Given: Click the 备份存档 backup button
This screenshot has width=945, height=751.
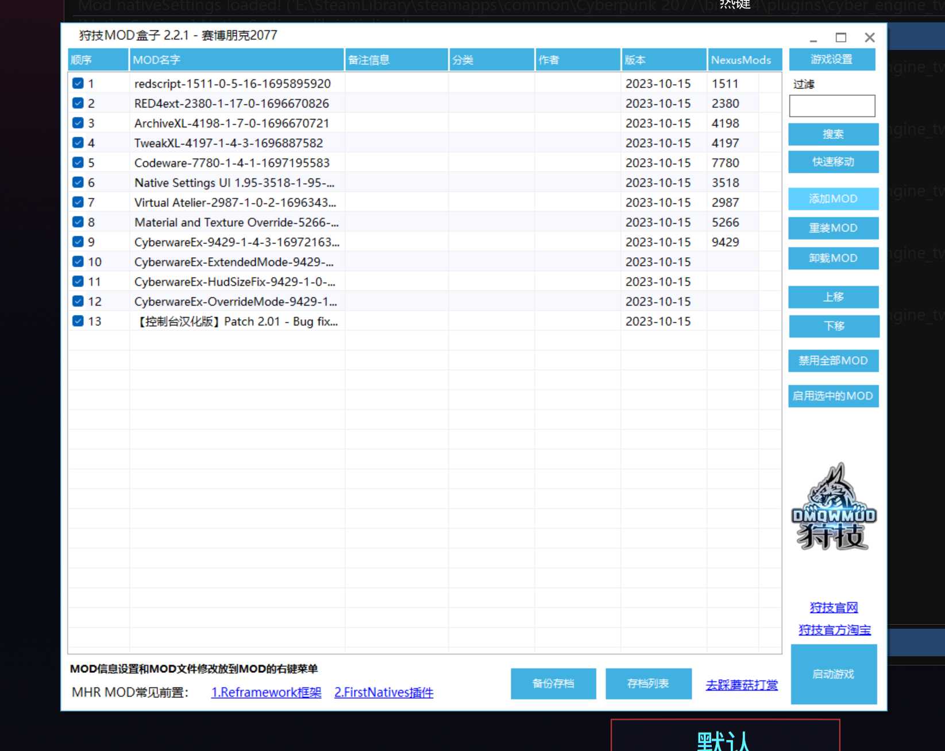Looking at the screenshot, I should pos(553,683).
